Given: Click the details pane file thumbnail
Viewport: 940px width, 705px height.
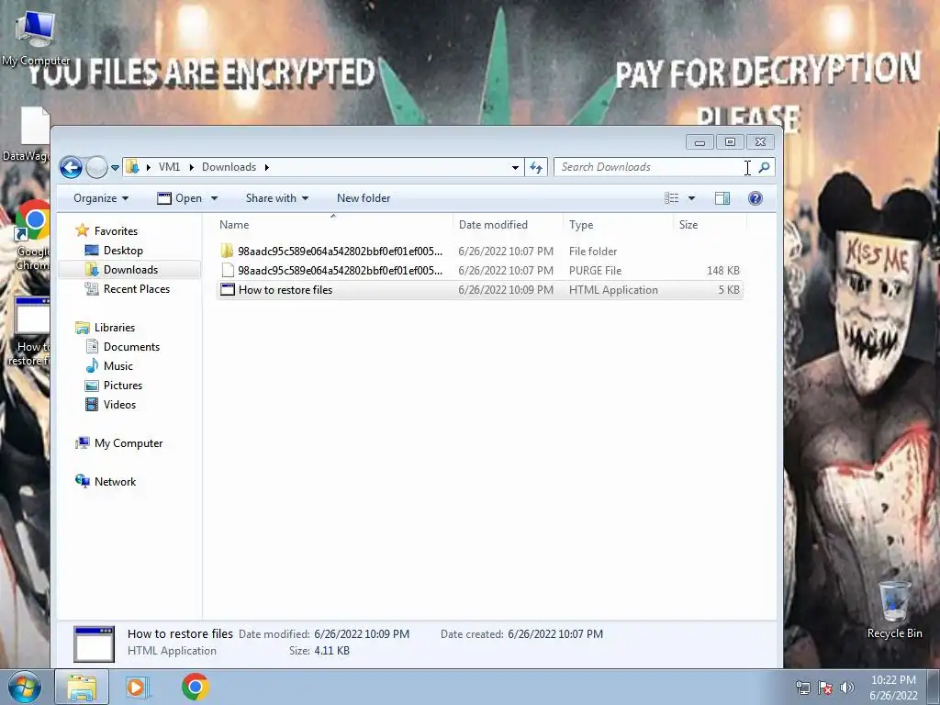Looking at the screenshot, I should (x=95, y=643).
